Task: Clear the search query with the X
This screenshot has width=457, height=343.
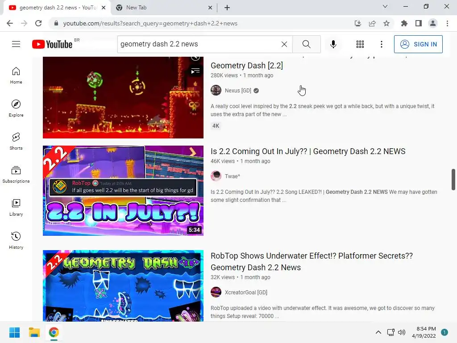Action: click(284, 44)
